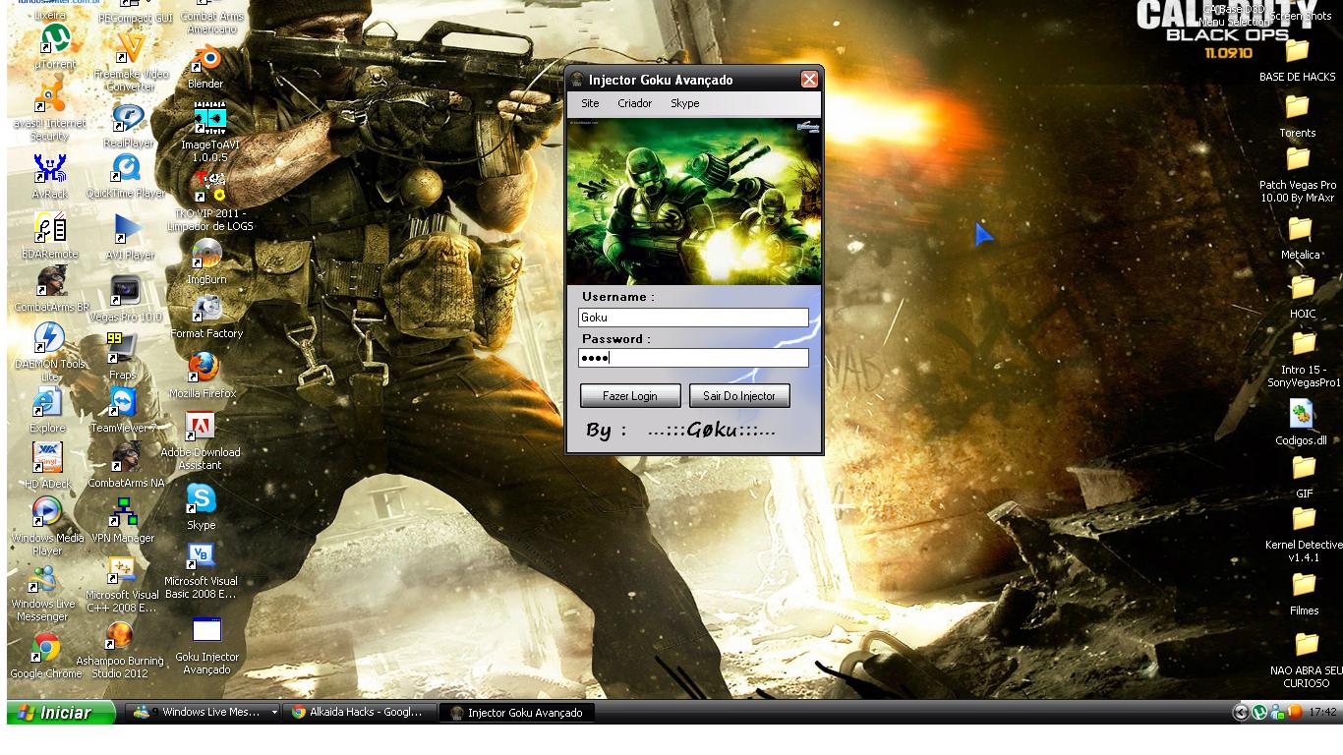The width and height of the screenshot is (1343, 755).
Task: Select Injector Goku Avançado taskbar button
Action: click(x=516, y=713)
